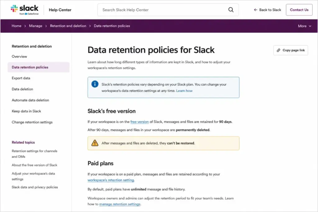Click the Paid plans heading
The image size is (318, 212).
[x=100, y=163]
